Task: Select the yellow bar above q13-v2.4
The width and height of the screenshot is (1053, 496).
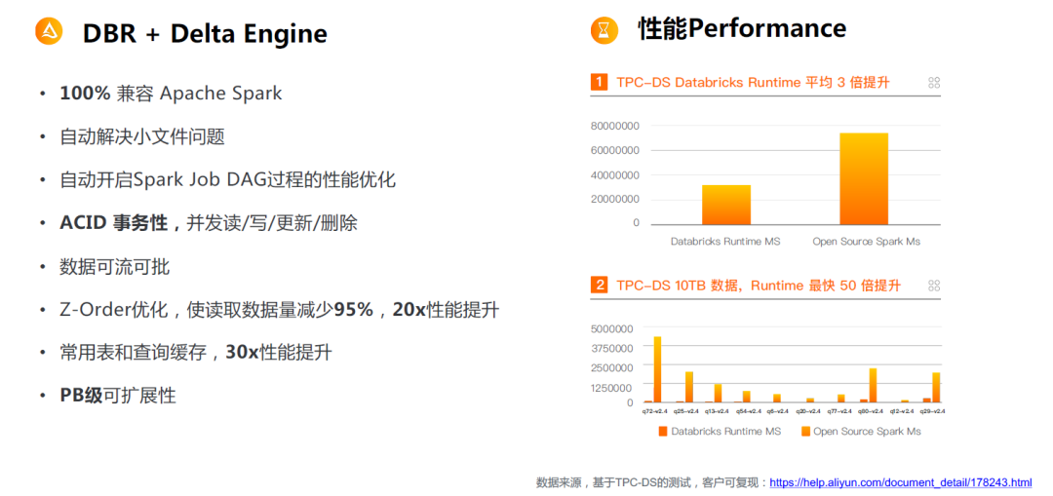Action: 718,394
